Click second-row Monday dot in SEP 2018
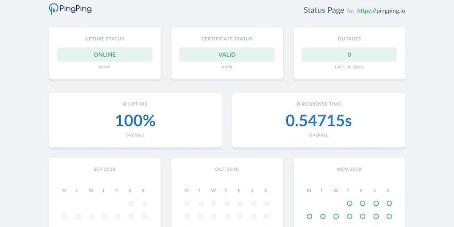Screen dimensions: 454x227 (65, 216)
